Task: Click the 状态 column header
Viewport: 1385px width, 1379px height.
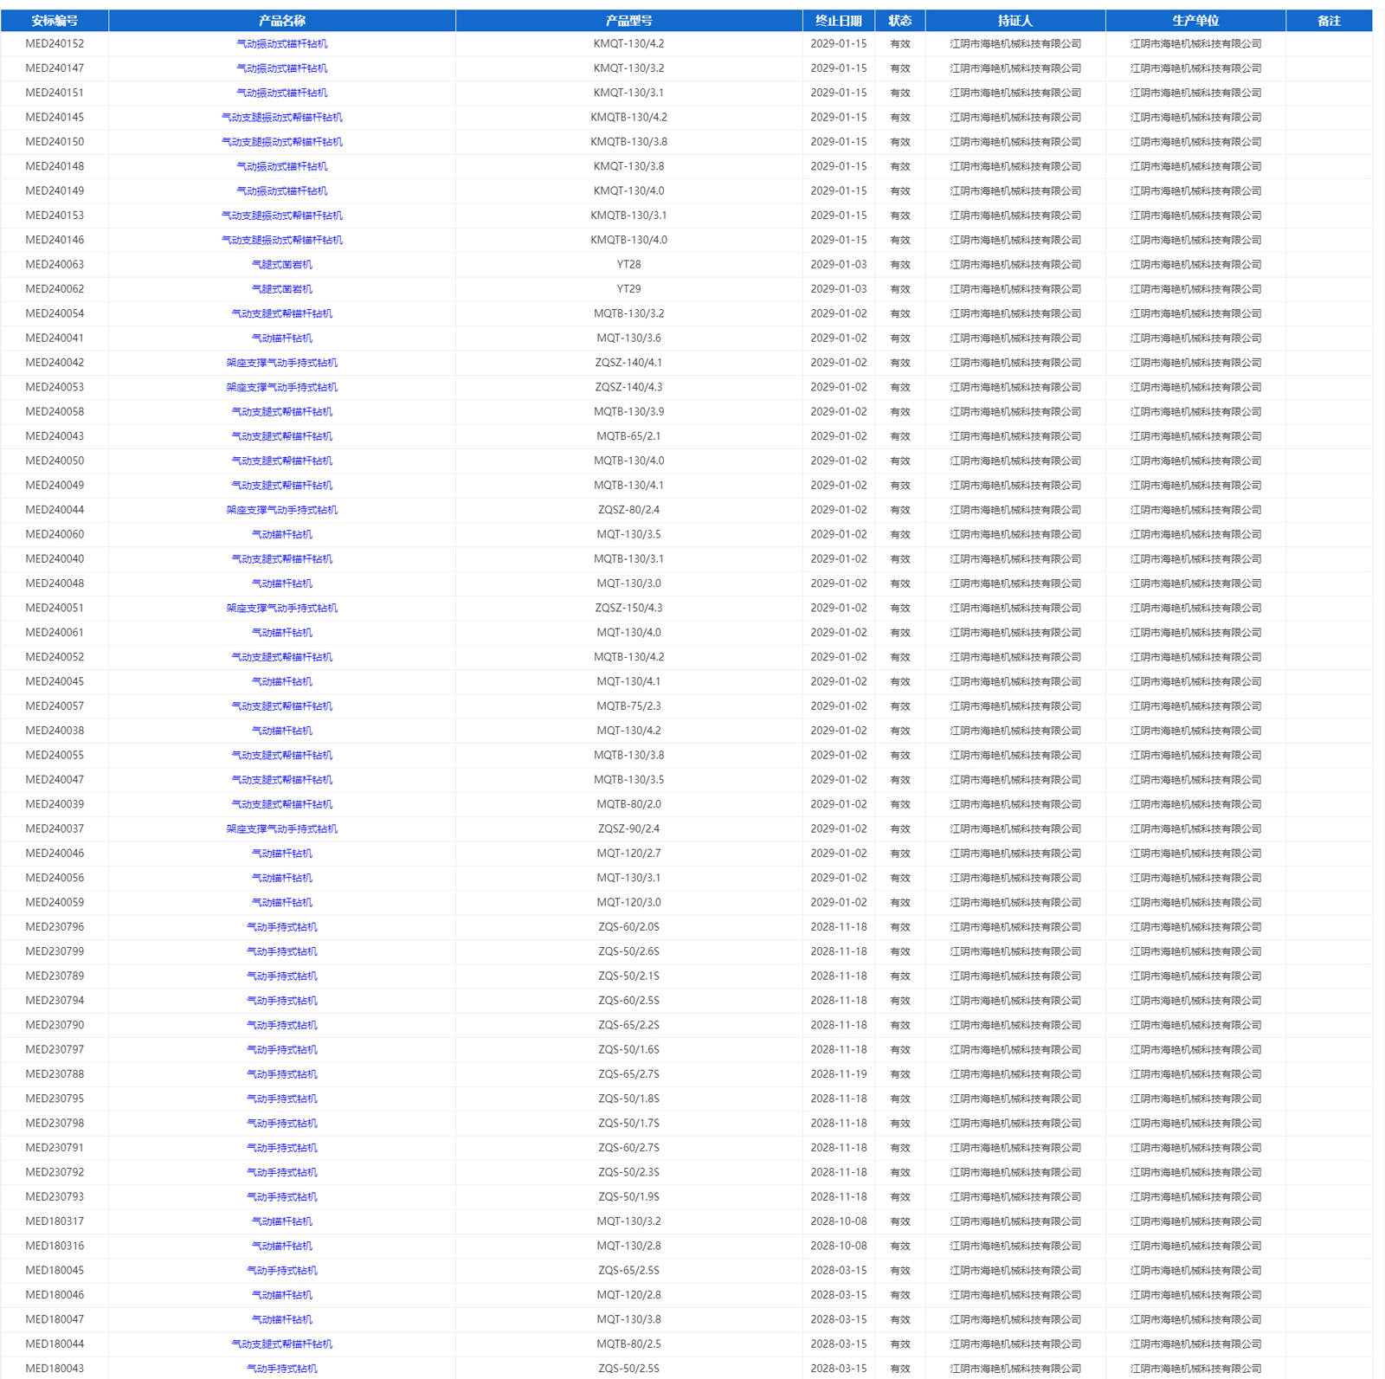Action: pos(899,21)
